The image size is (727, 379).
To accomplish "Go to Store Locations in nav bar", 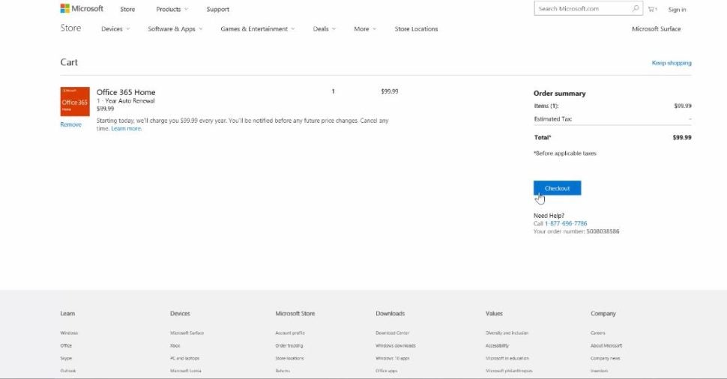I will point(417,28).
